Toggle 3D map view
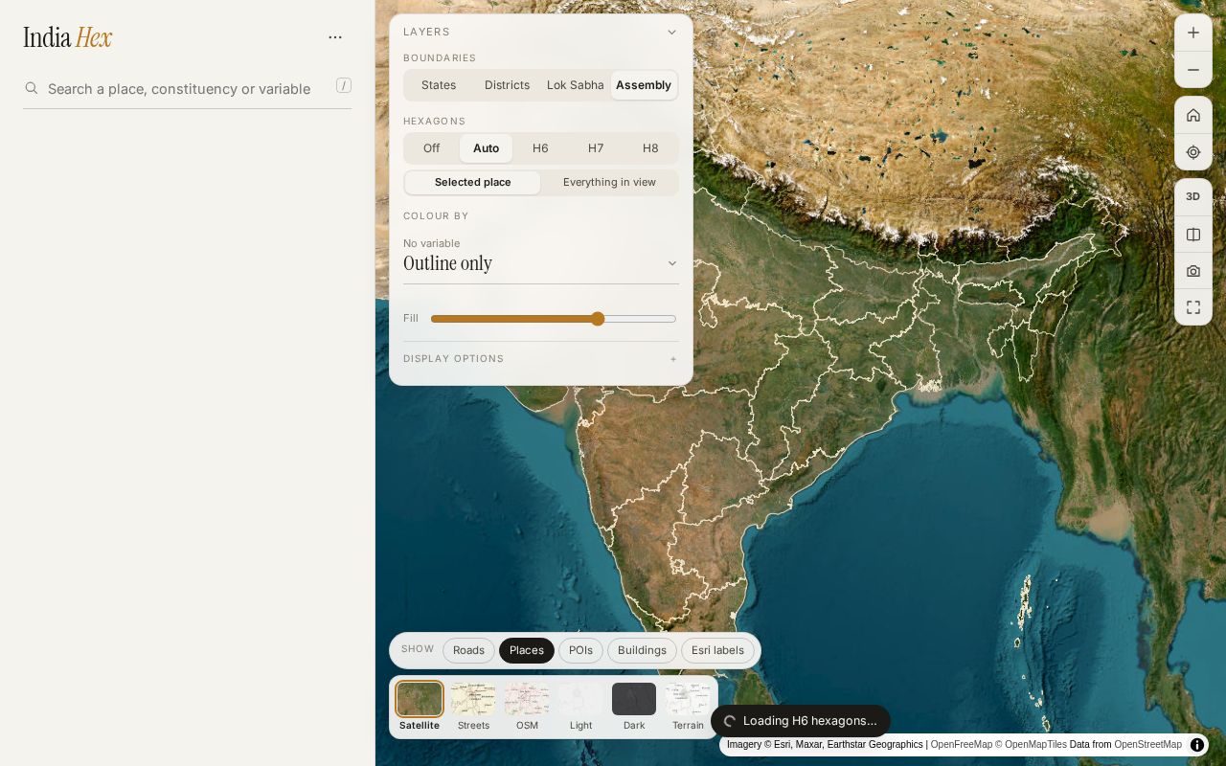The image size is (1226, 766). click(1193, 197)
